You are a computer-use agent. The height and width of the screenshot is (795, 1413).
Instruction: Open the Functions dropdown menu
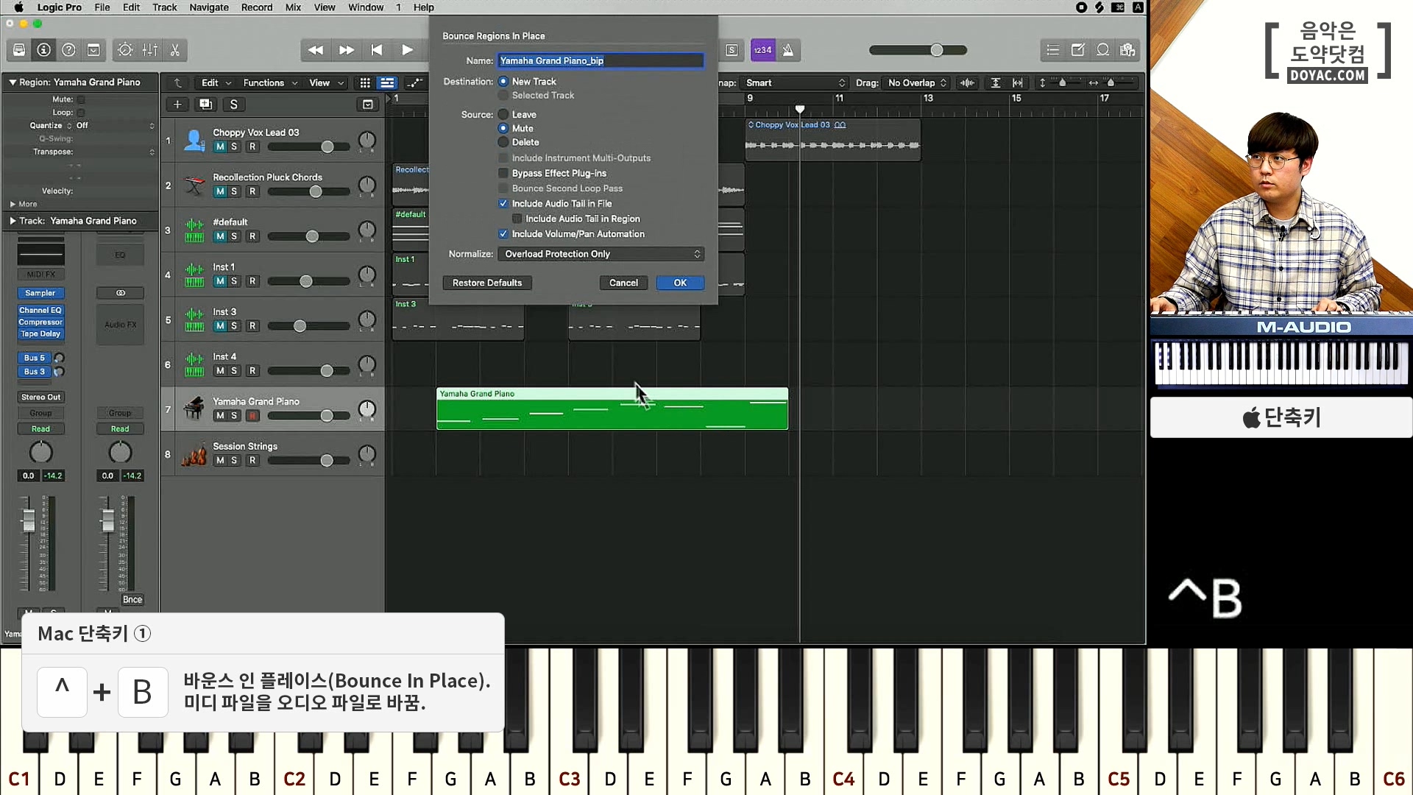269,82
